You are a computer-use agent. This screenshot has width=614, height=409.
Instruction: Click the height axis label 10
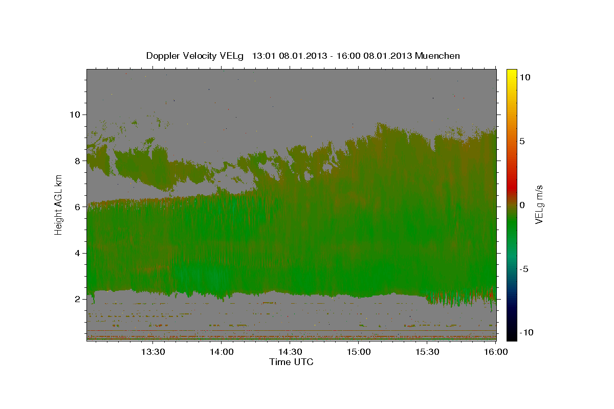click(76, 115)
